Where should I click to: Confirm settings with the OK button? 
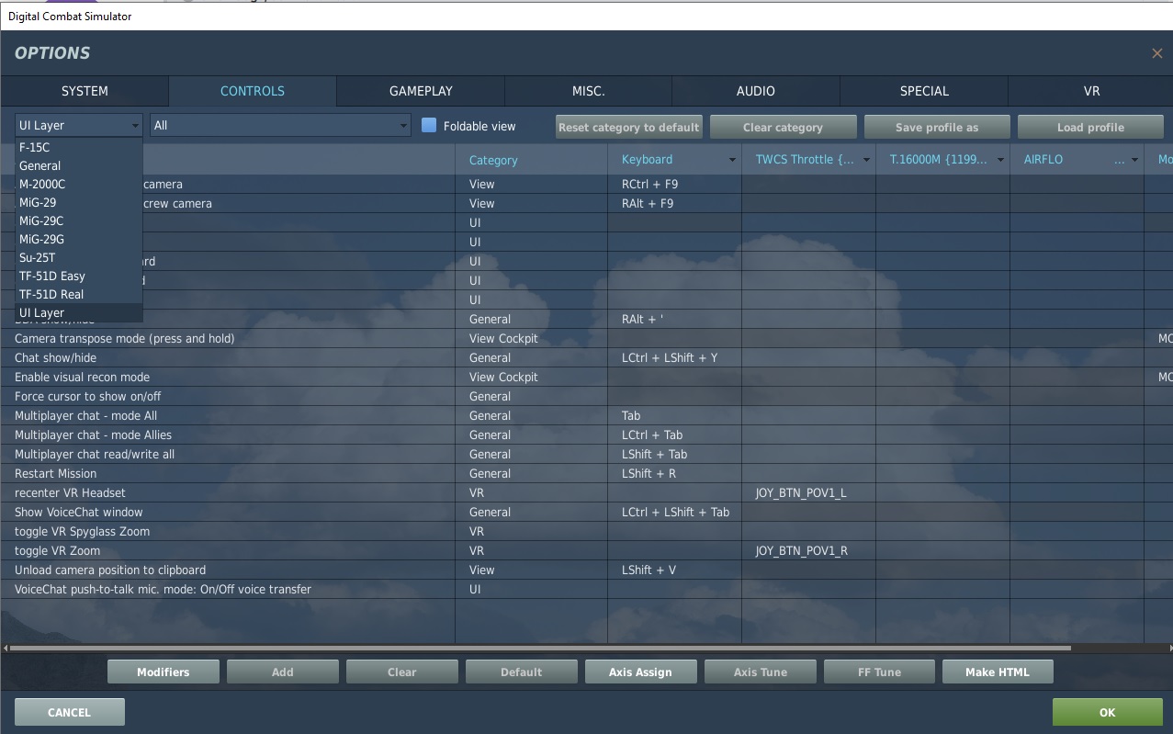1108,712
